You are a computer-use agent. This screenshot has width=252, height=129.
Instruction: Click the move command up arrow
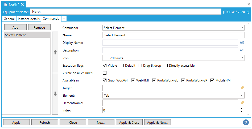[55, 52]
